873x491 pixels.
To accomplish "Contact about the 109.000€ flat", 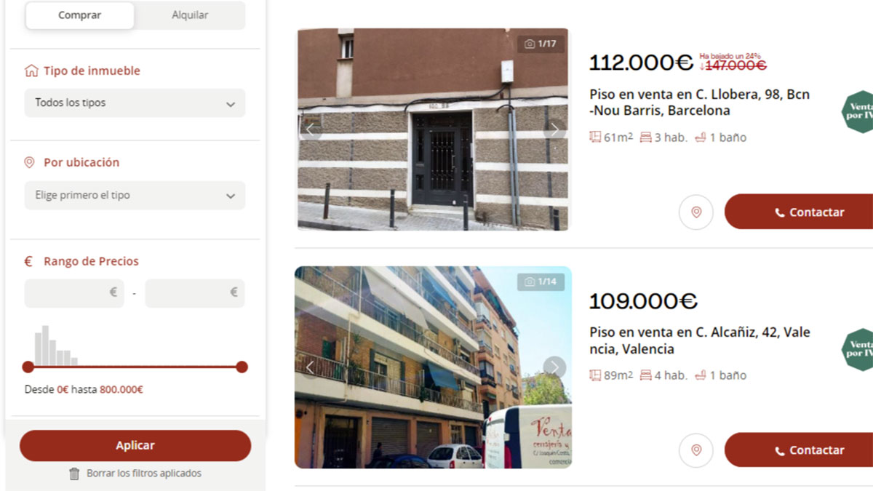I will click(799, 450).
